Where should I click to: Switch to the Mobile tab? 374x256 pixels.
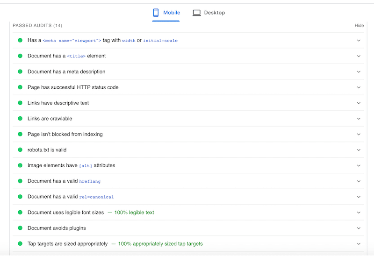pyautogui.click(x=166, y=13)
